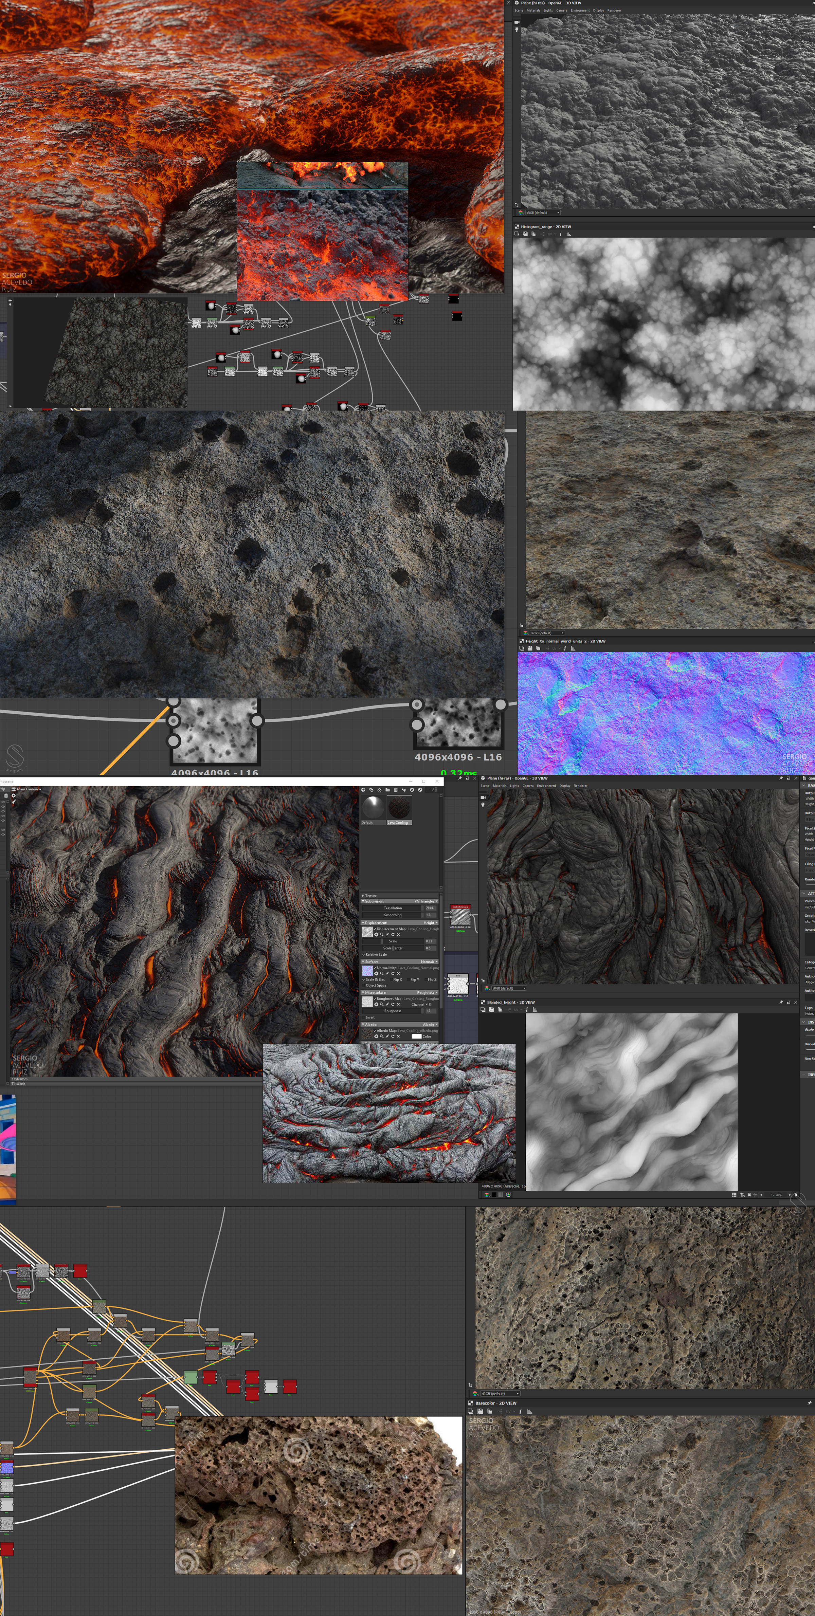Save the Blended_height 2D view image
This screenshot has width=815, height=1616.
[491, 1009]
